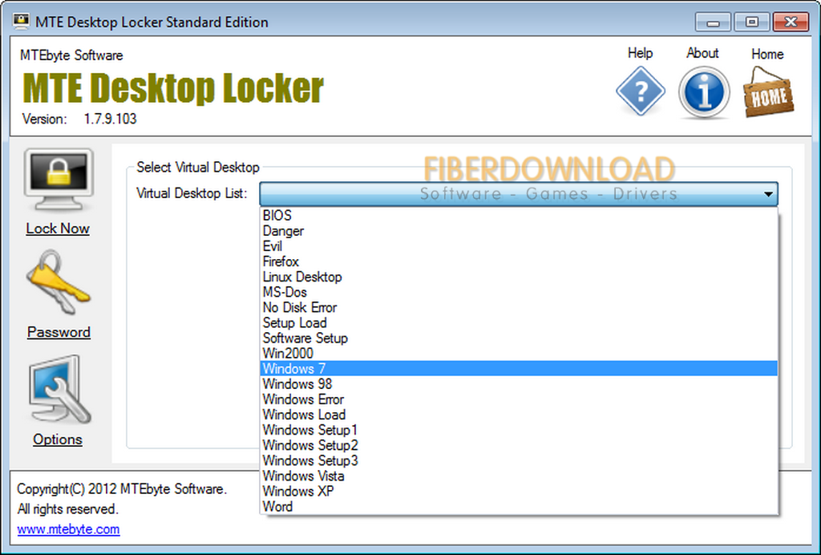
Task: Pick the Windows Error entry
Action: tap(519, 399)
